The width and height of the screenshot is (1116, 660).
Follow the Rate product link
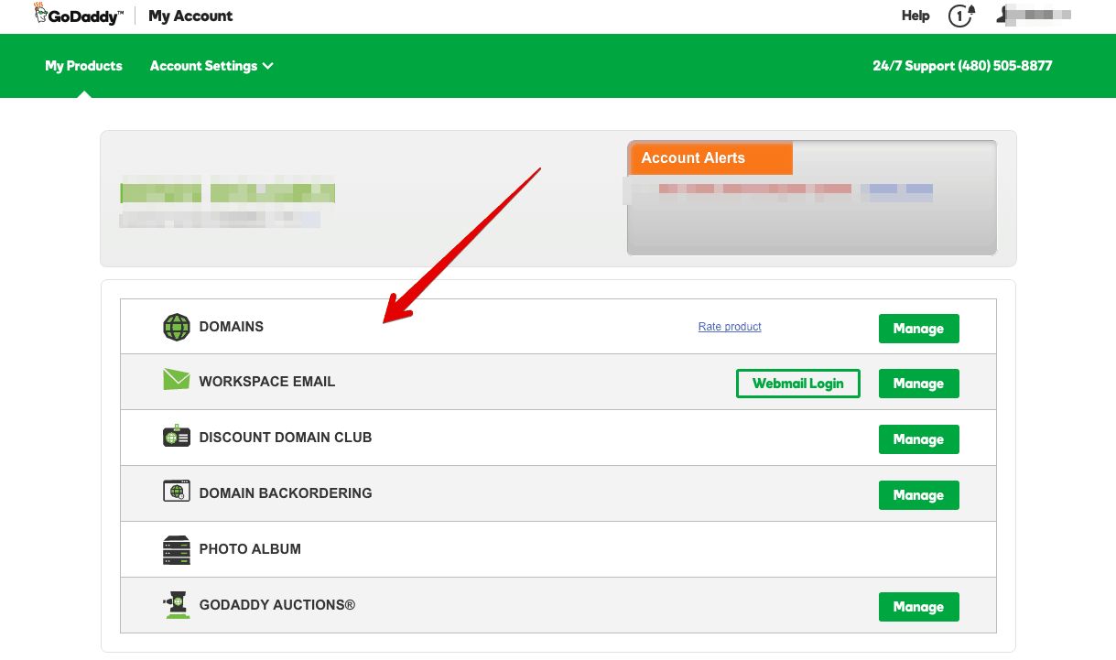click(x=730, y=327)
